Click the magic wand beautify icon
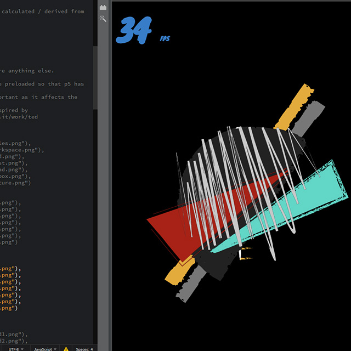351x351 pixels. (x=103, y=19)
